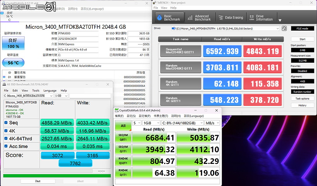317x186 pixels.
Task: Open the 1 GB size dropdown in AS SSD
Action: pyautogui.click(x=61, y=96)
